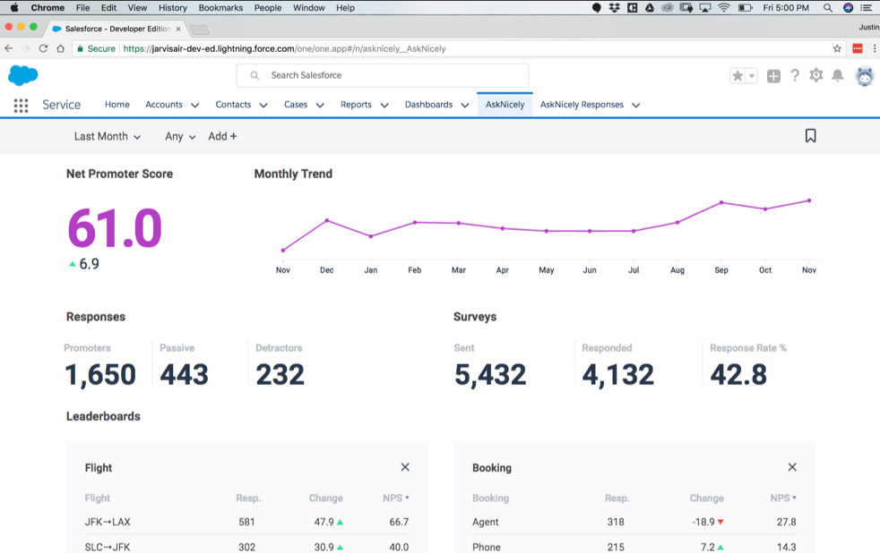The height and width of the screenshot is (553, 880).
Task: Open the History menu in the menu bar
Action: (x=171, y=7)
